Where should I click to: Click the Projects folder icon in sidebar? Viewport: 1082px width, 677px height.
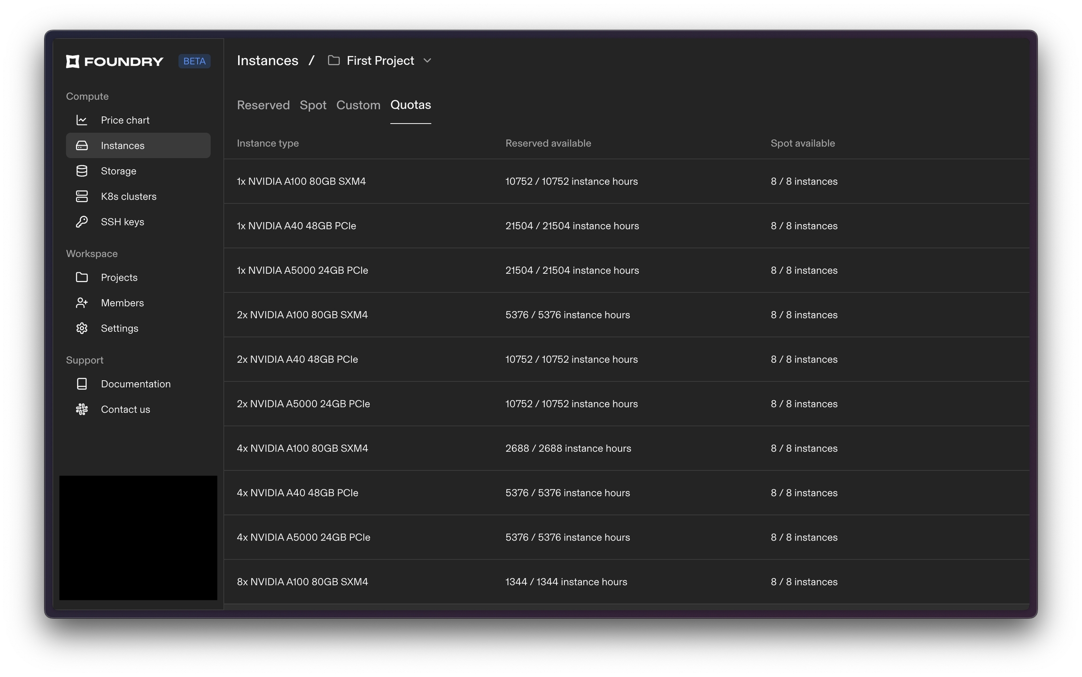82,277
